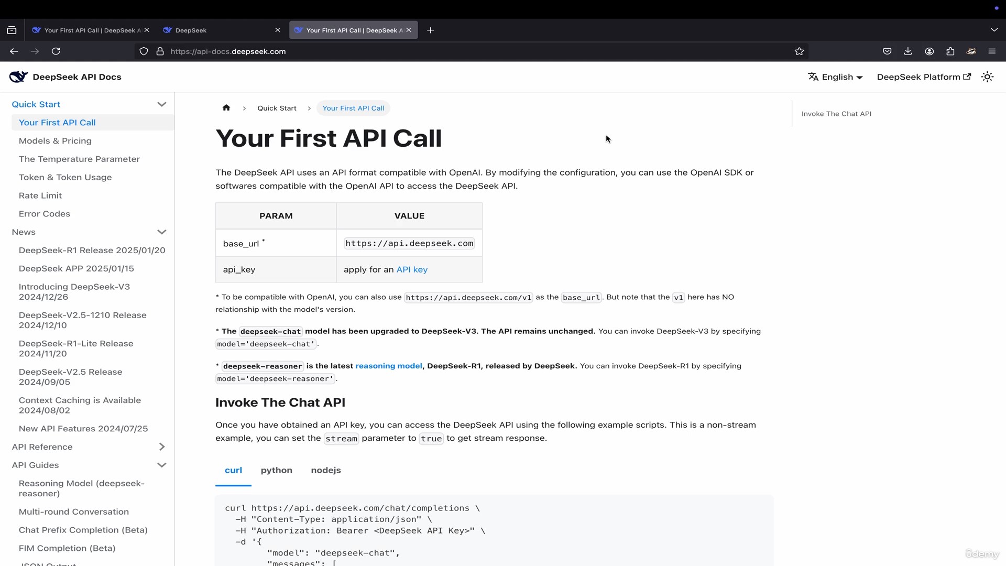Click the DeepSeek whale logo
Viewport: 1006px width, 566px height.
pos(18,77)
